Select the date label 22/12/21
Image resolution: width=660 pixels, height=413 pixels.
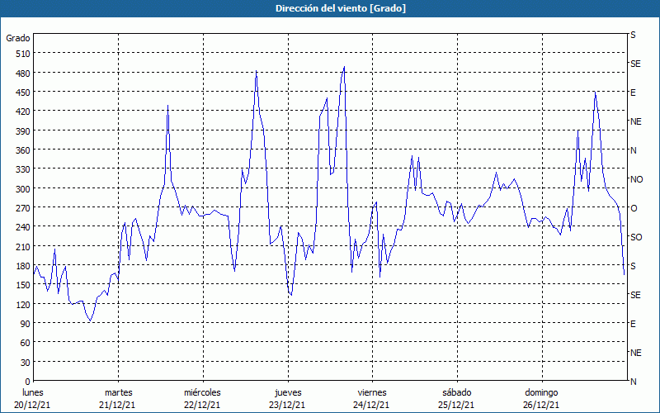coord(202,405)
